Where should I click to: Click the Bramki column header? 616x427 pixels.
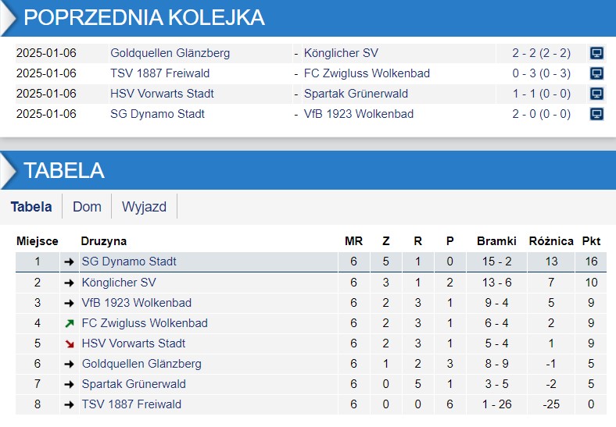point(496,241)
